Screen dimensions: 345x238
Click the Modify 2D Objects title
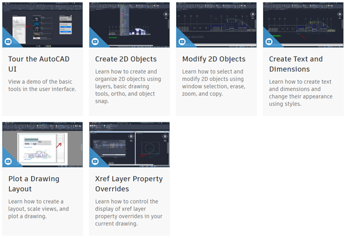[x=214, y=59]
